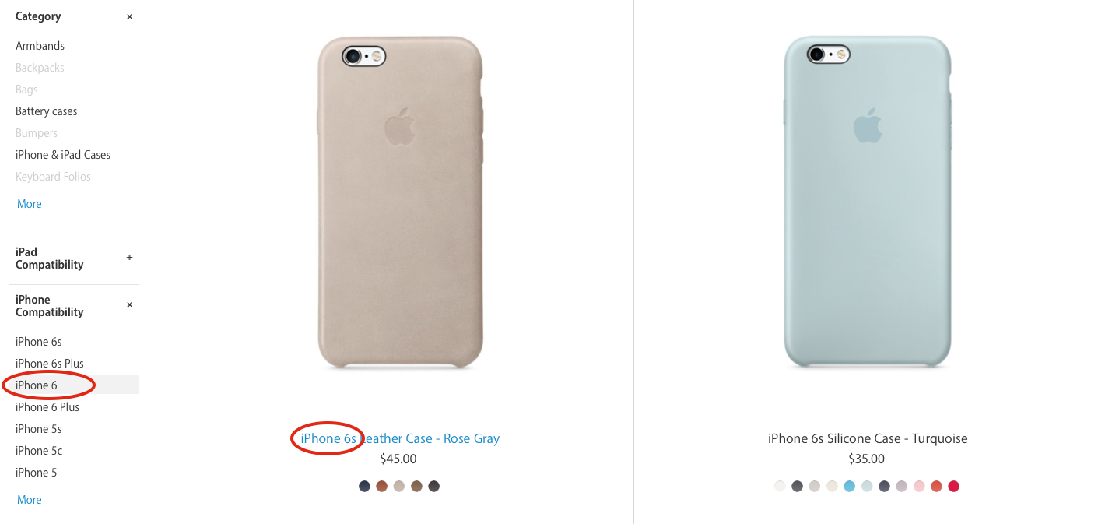Viewport: 1112px width, 524px height.
Task: Click the turquoise silicone case image
Action: click(868, 202)
